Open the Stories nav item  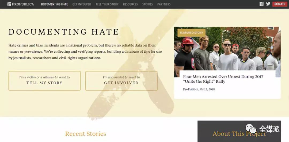tap(147, 4)
